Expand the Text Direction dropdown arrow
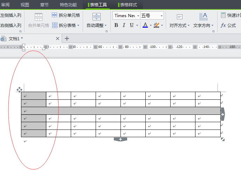241x175 pixels. point(212,25)
